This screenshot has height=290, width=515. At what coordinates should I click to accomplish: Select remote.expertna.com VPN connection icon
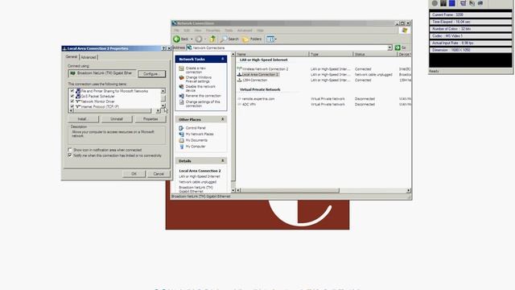click(240, 98)
